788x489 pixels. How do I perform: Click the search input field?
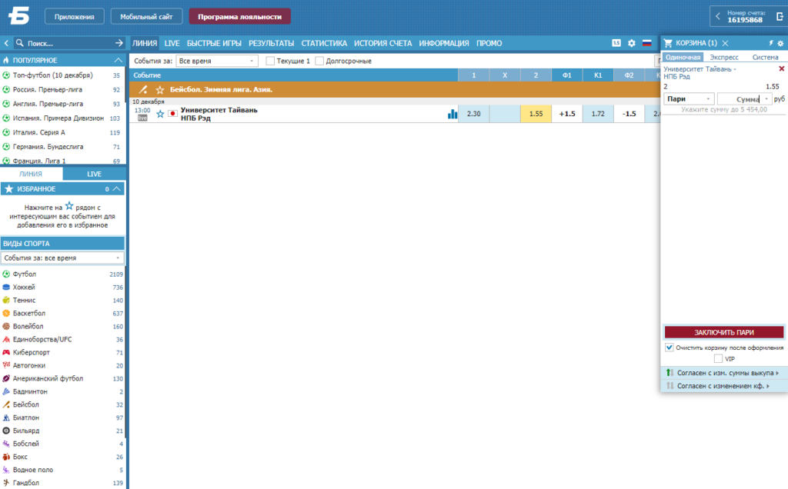[x=69, y=43]
